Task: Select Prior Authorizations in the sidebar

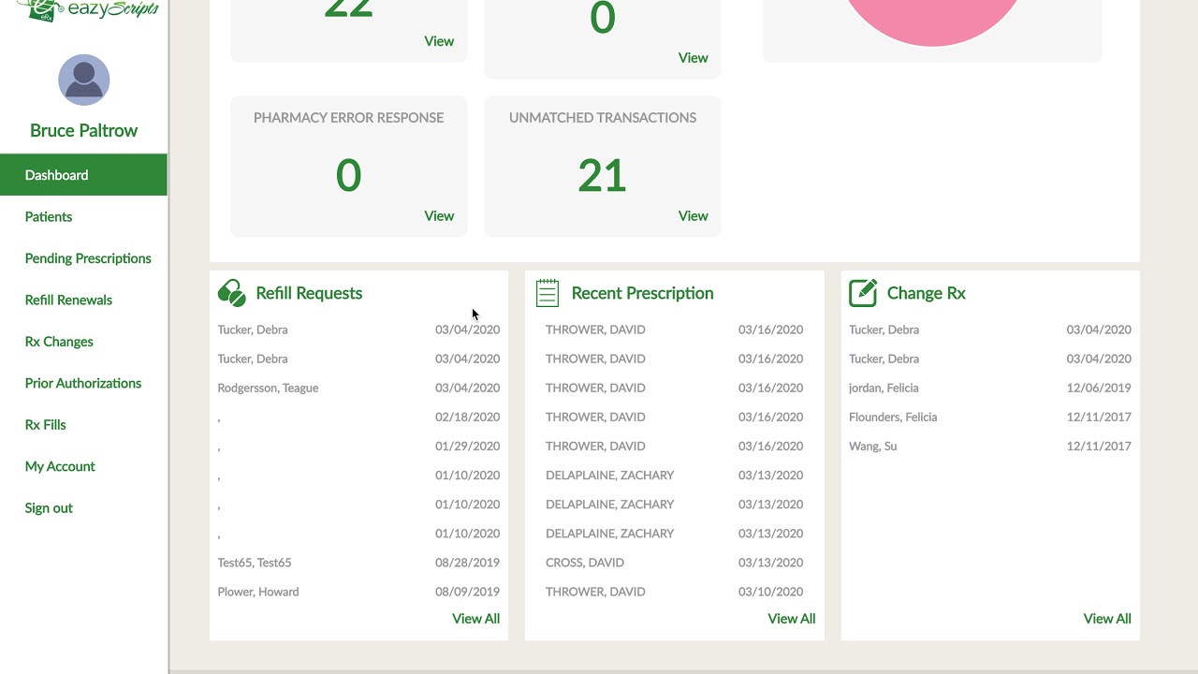Action: (83, 383)
